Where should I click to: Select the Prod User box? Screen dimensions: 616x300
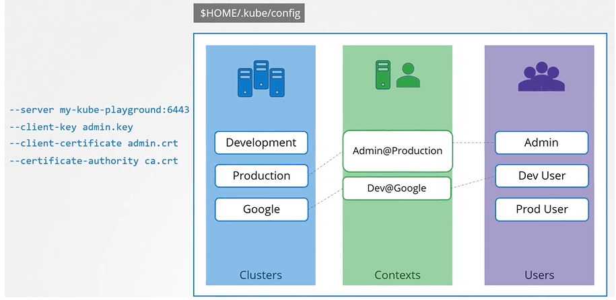coord(541,209)
